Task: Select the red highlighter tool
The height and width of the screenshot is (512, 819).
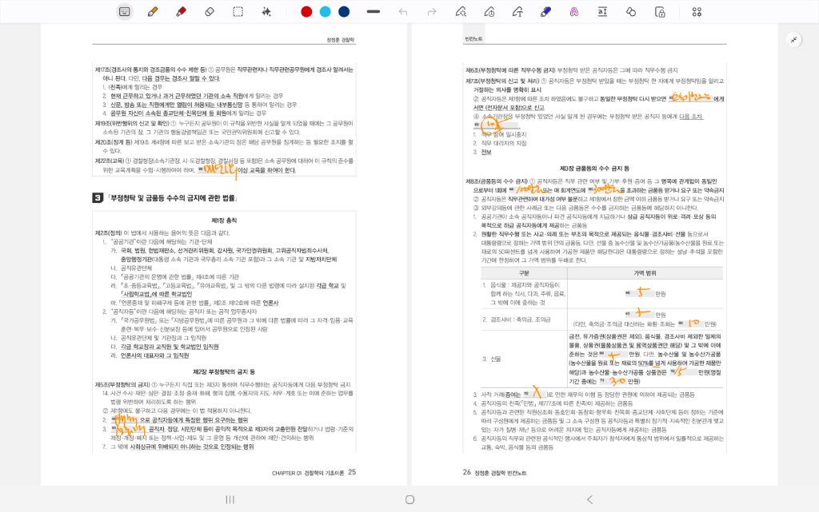Action: point(181,12)
